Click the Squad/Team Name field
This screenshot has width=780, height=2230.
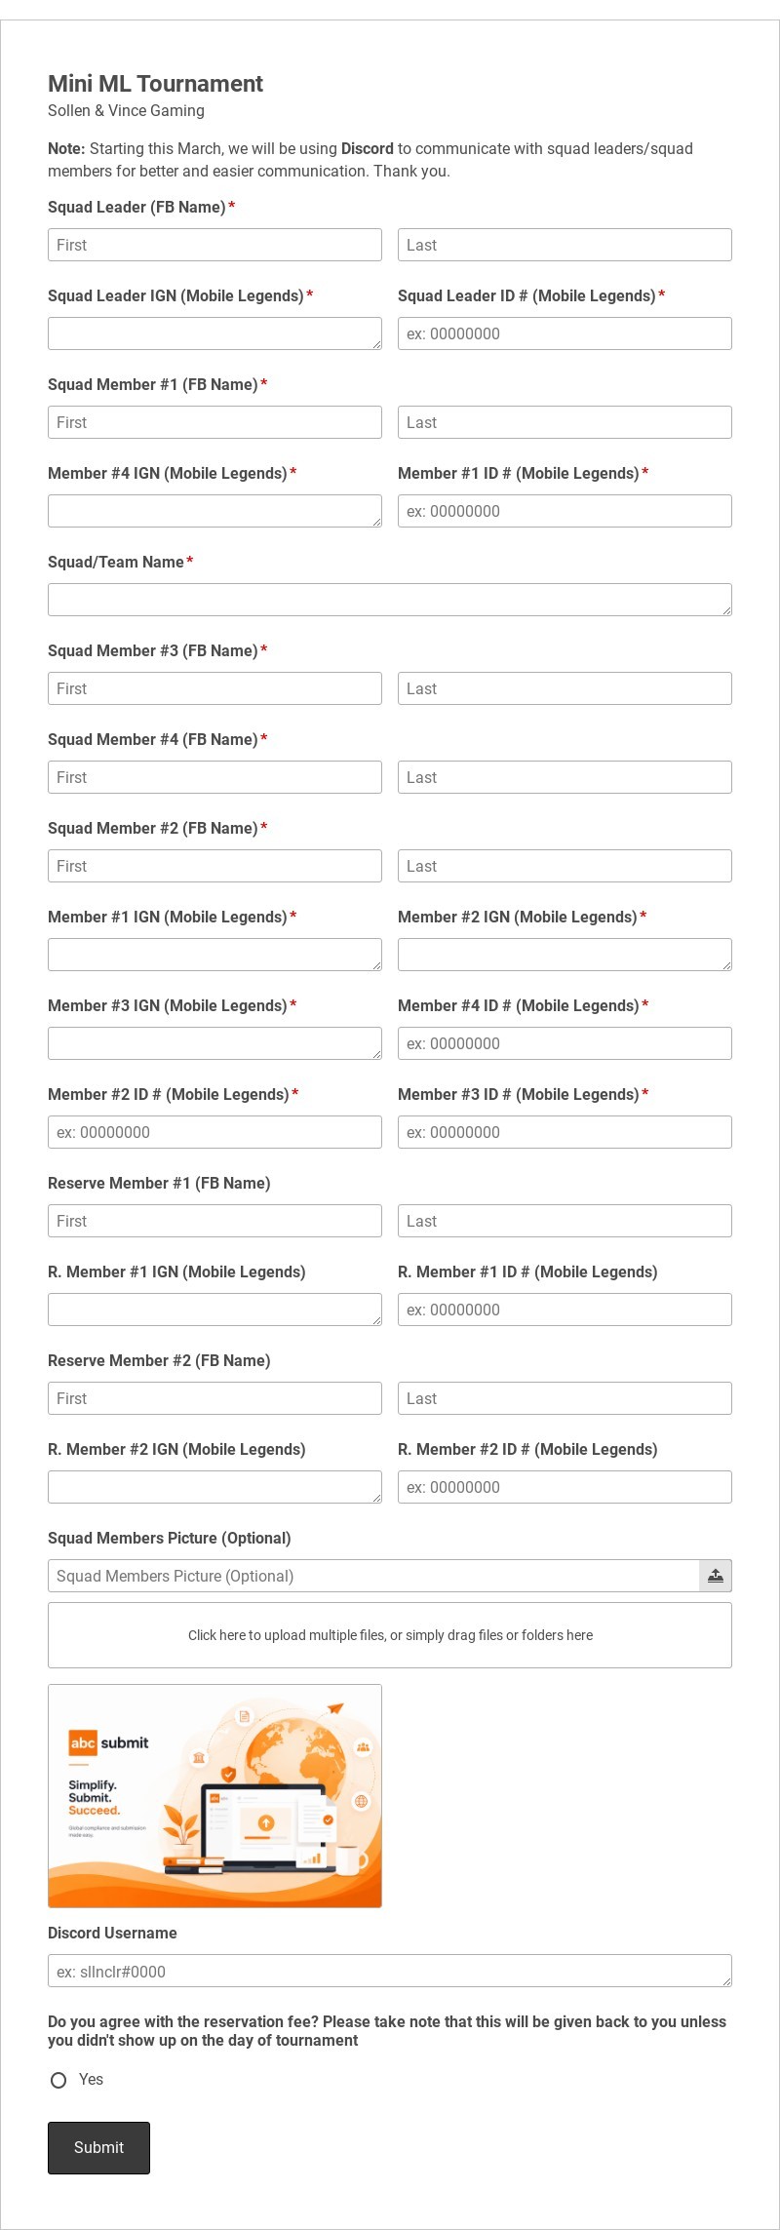tap(390, 600)
